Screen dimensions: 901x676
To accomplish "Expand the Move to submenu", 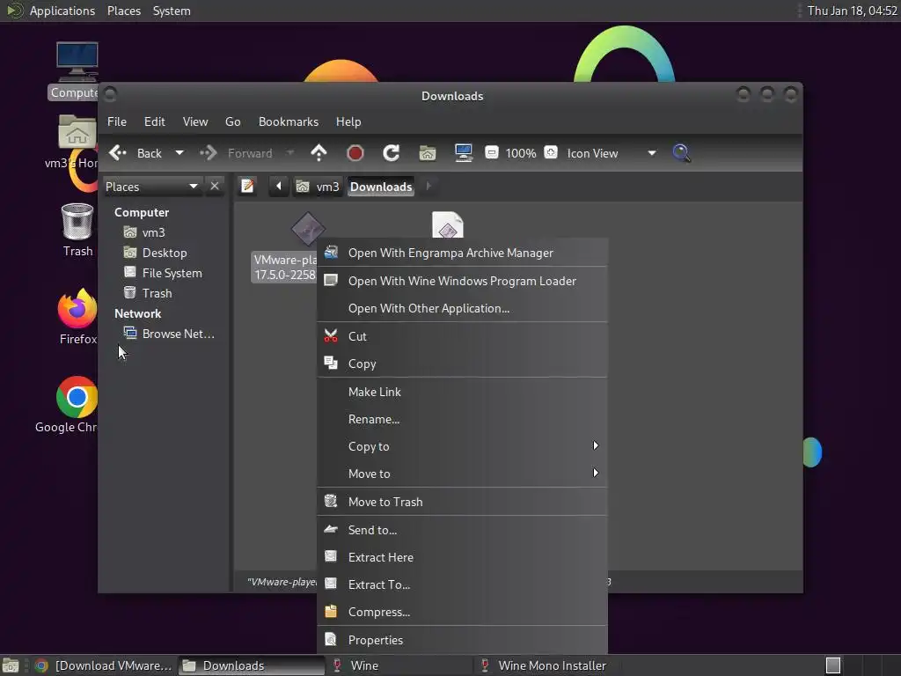I will [462, 474].
